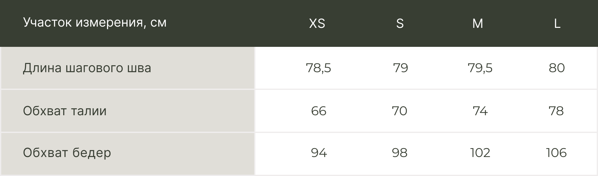Select the 'Обхват бедер' row label
Viewport: 598px width, 176px height.
pos(67,153)
